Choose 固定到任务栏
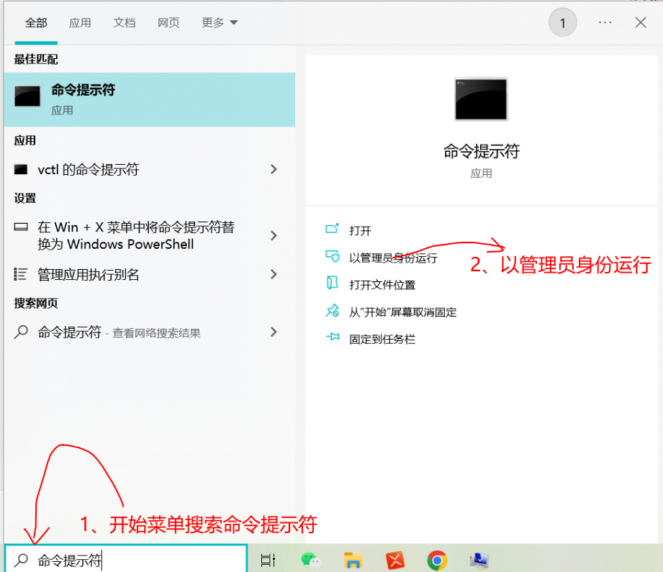This screenshot has height=572, width=663. 382,339
